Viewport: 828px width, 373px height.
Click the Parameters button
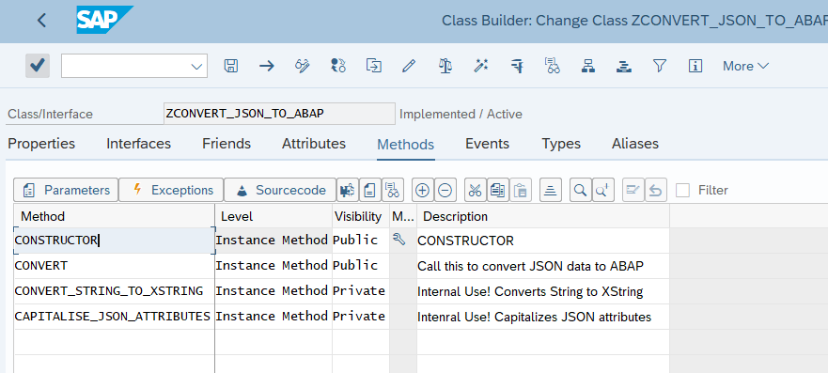pos(66,190)
